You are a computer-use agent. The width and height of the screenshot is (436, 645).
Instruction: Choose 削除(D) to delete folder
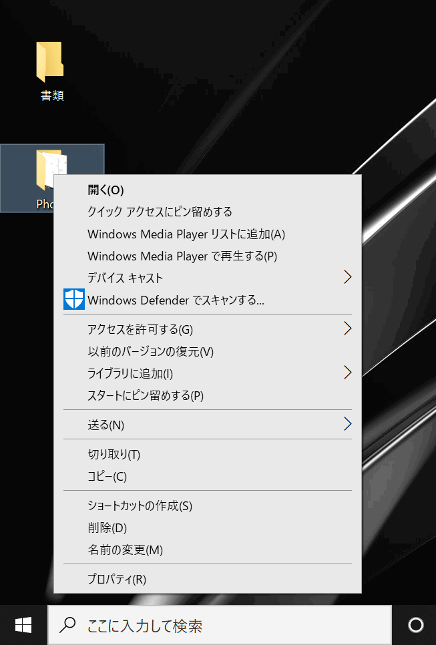point(208,527)
